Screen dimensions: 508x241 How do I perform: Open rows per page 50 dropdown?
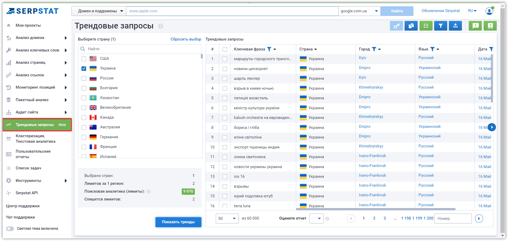coord(227,219)
